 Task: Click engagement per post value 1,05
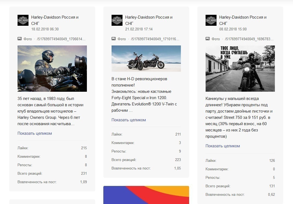pos(178,168)
